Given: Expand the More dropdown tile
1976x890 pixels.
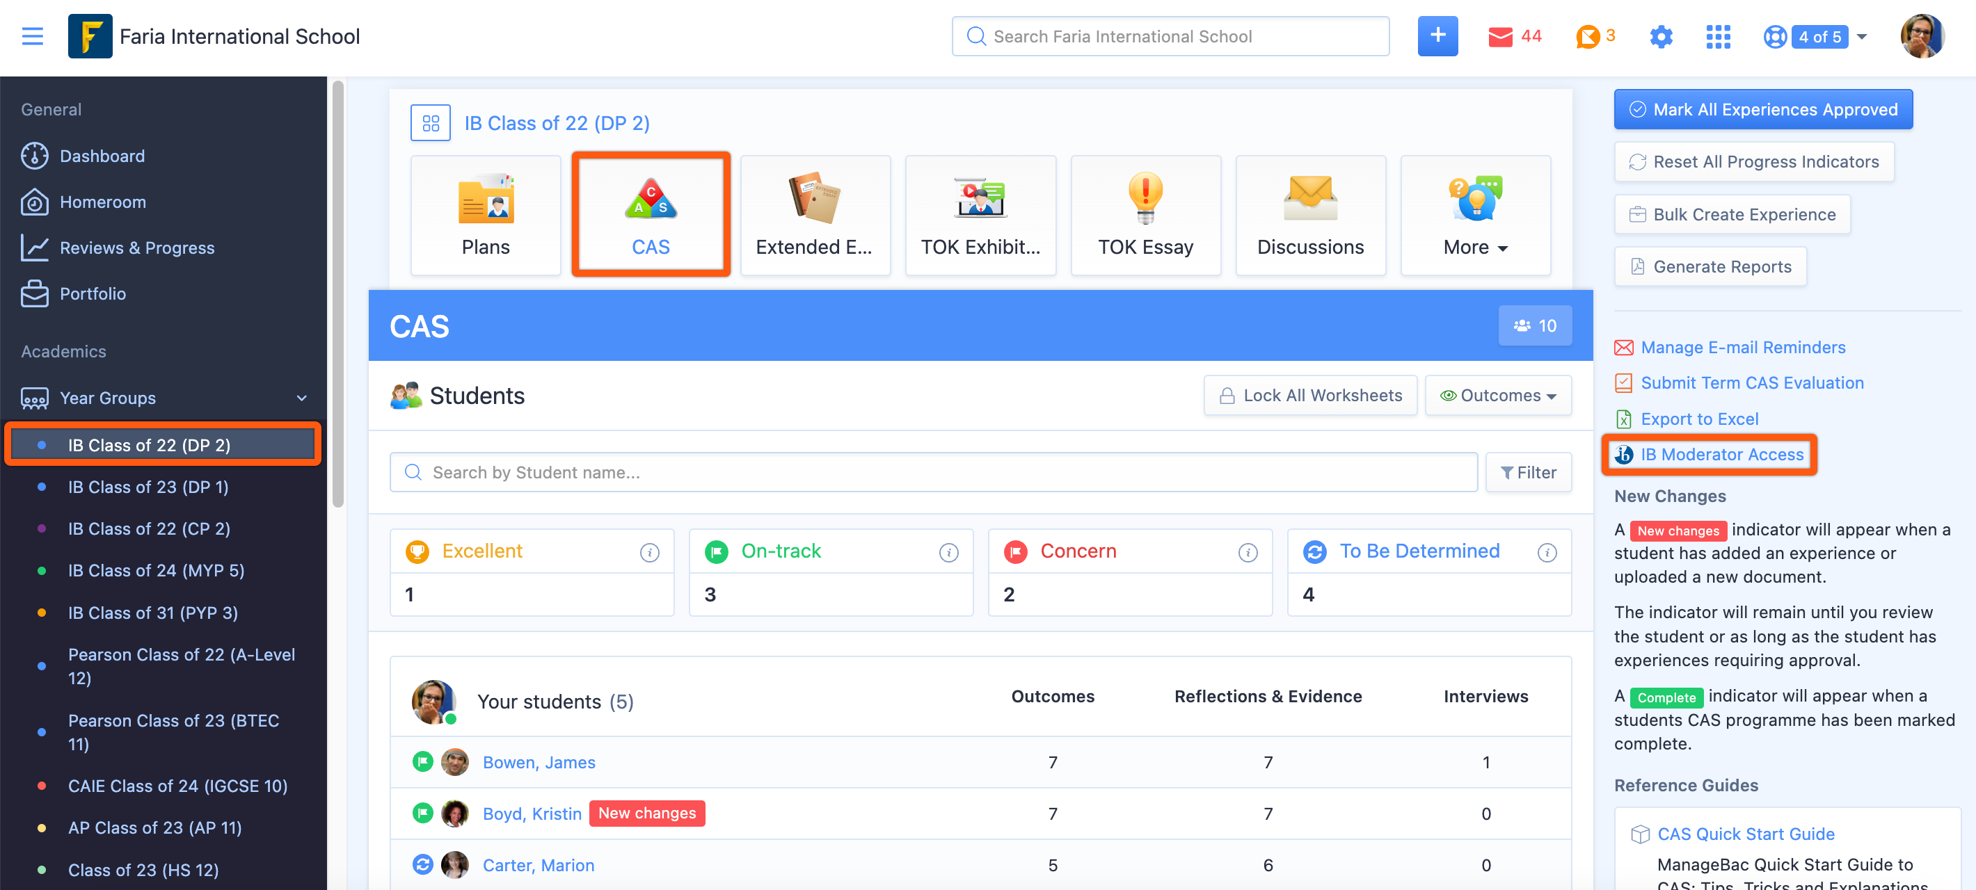Looking at the screenshot, I should (x=1475, y=216).
